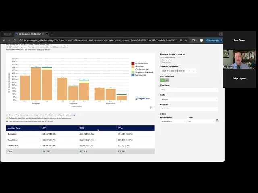Select Tom Bonier's video thumbnail
258x193 pixels.
[239, 60]
